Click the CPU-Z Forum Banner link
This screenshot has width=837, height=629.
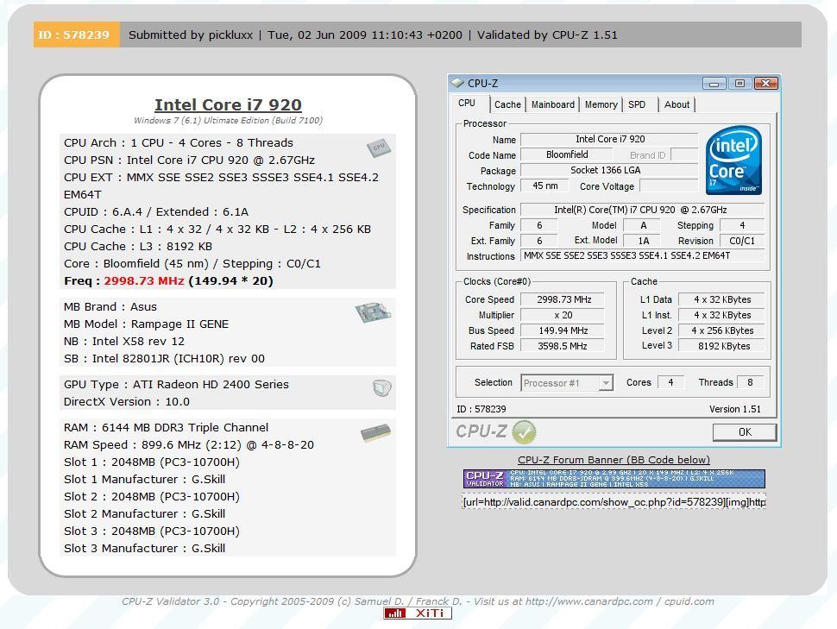pyautogui.click(x=614, y=460)
